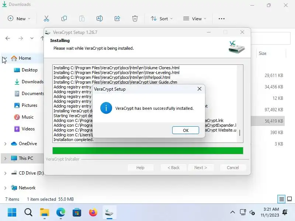Click the Share icon in Explorer toolbar
Viewport: 295px width, 221px height.
pyautogui.click(x=117, y=19)
